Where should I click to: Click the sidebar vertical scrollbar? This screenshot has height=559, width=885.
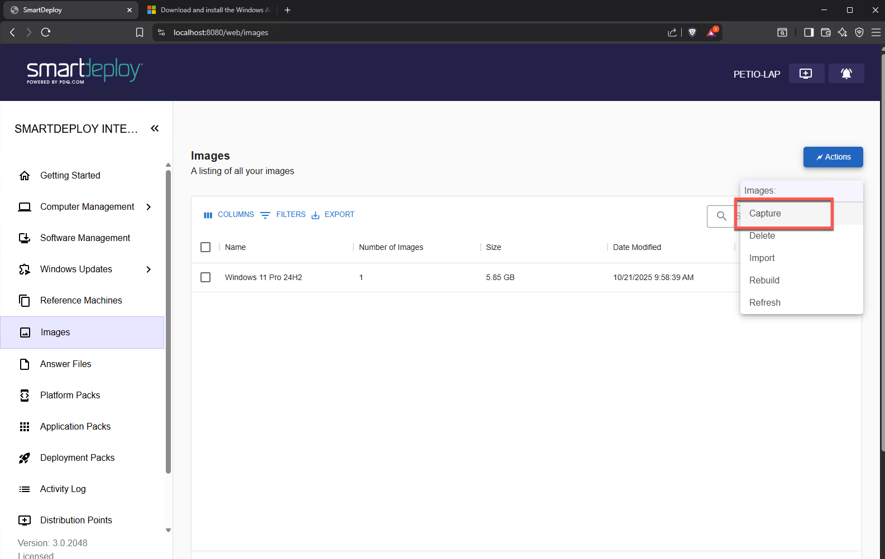pyautogui.click(x=168, y=321)
